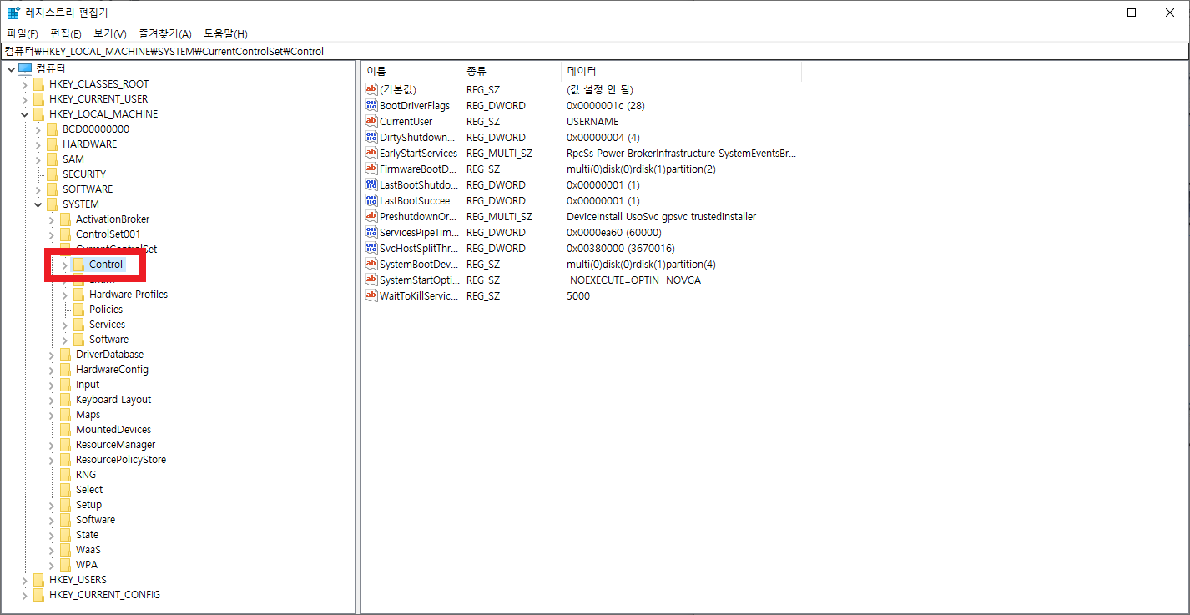Image resolution: width=1190 pixels, height=615 pixels.
Task: Select the RNG key
Action: tap(86, 475)
